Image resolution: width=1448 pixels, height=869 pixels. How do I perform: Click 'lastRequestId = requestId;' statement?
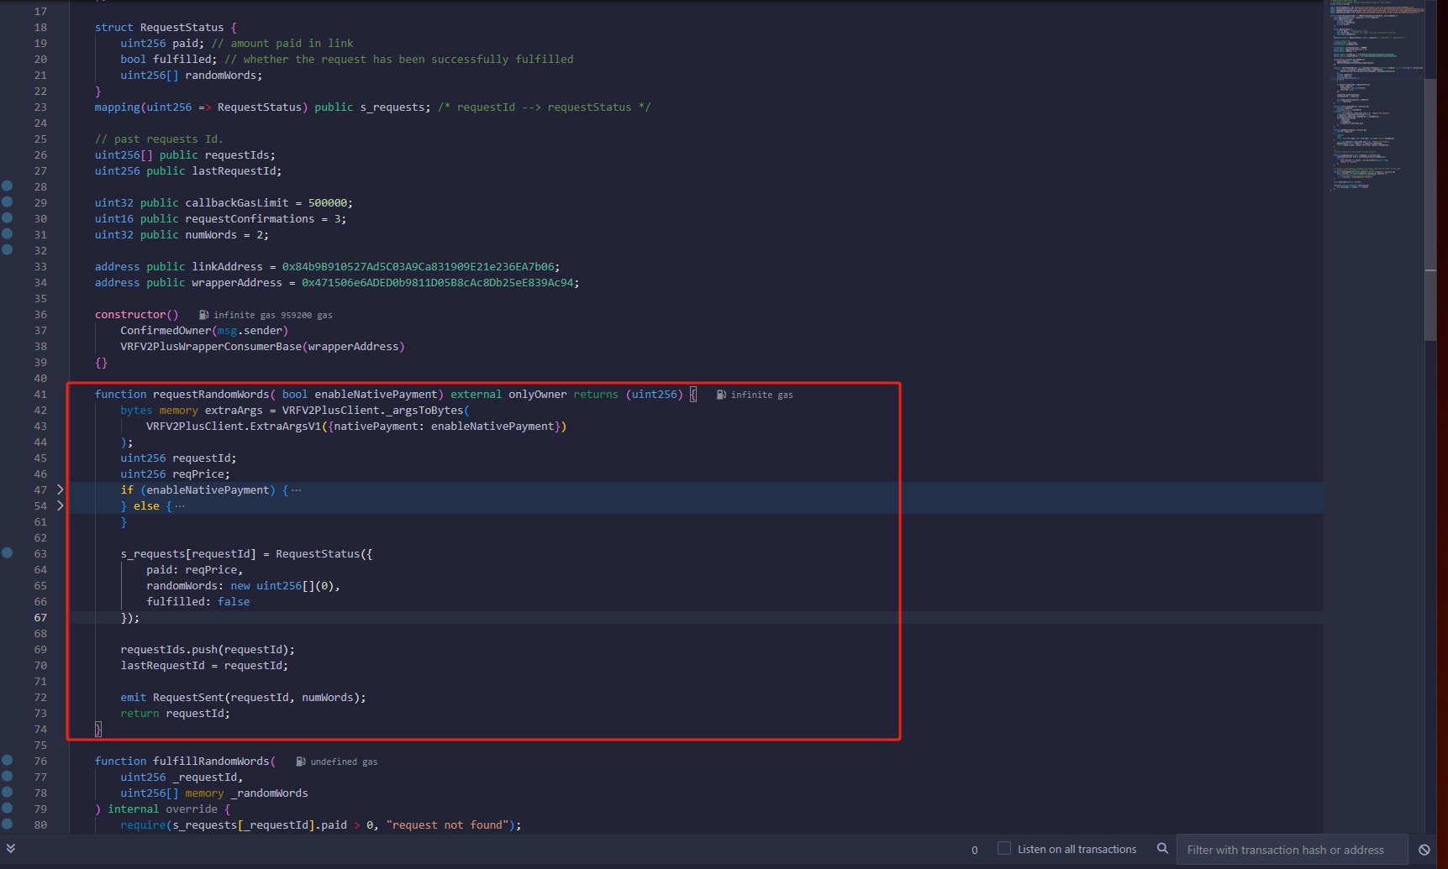[x=204, y=666]
